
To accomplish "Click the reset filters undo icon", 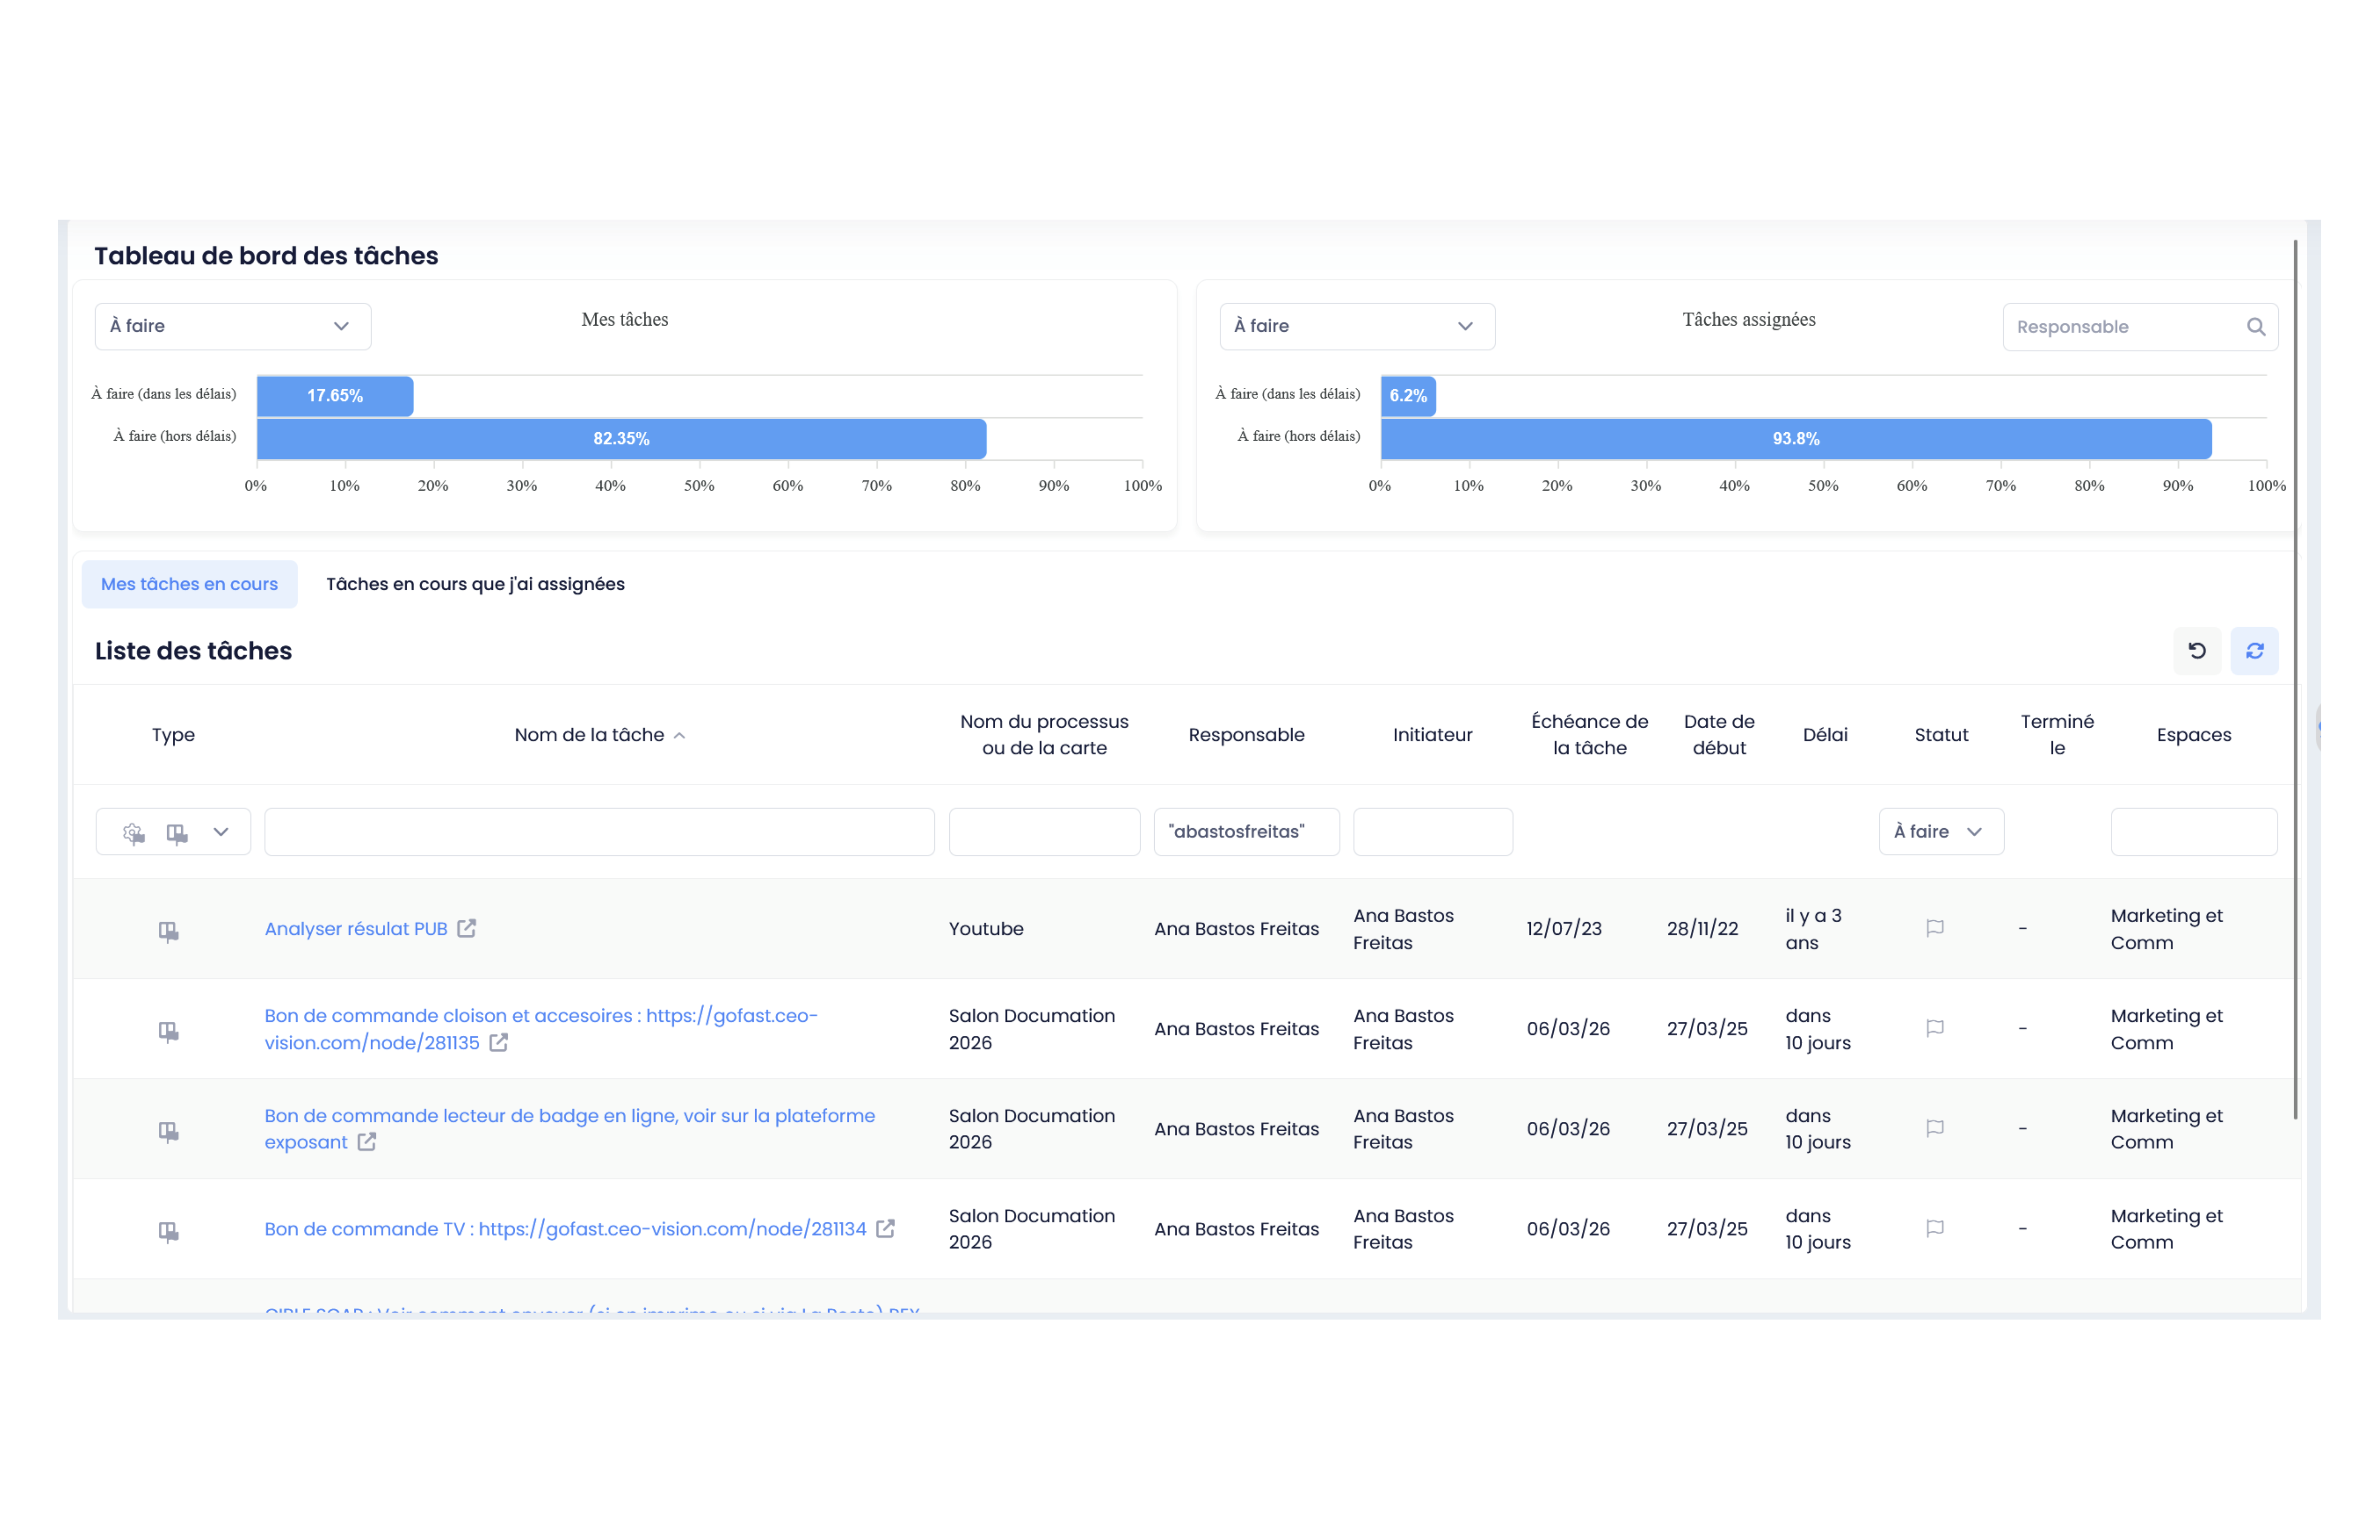I will (2196, 651).
